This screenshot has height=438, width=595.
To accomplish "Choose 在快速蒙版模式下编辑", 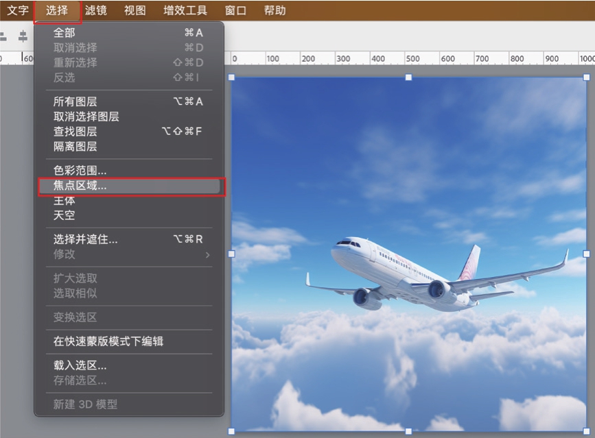I will (129, 341).
